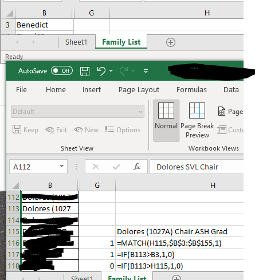Click the Exit sheet view button
The width and height of the screenshot is (255, 280).
pos(56,130)
